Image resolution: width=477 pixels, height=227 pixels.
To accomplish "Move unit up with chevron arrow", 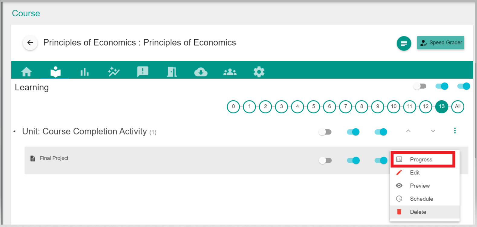I will coord(408,131).
